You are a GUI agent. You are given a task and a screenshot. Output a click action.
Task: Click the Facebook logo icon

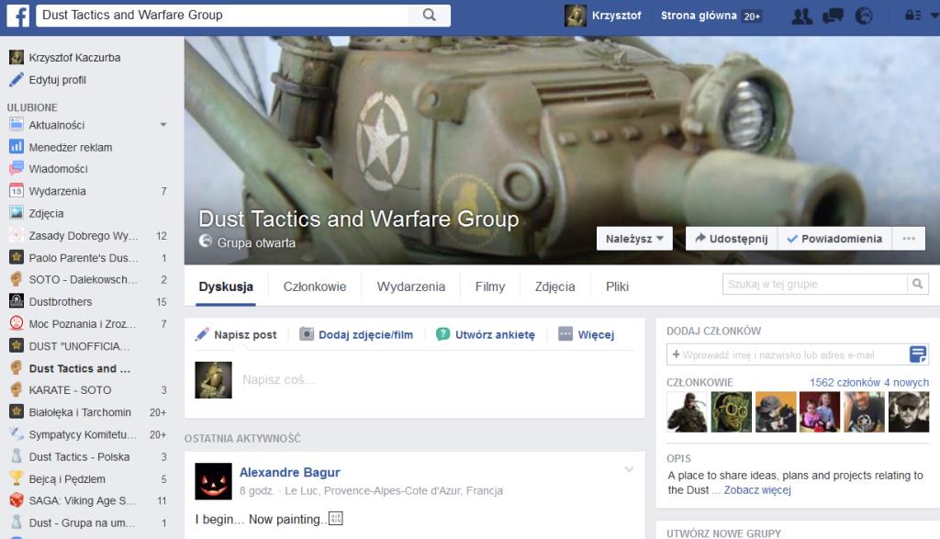(x=17, y=15)
